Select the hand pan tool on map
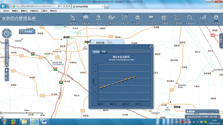Image resolution: width=223 pixels, height=125 pixels. pos(6,70)
